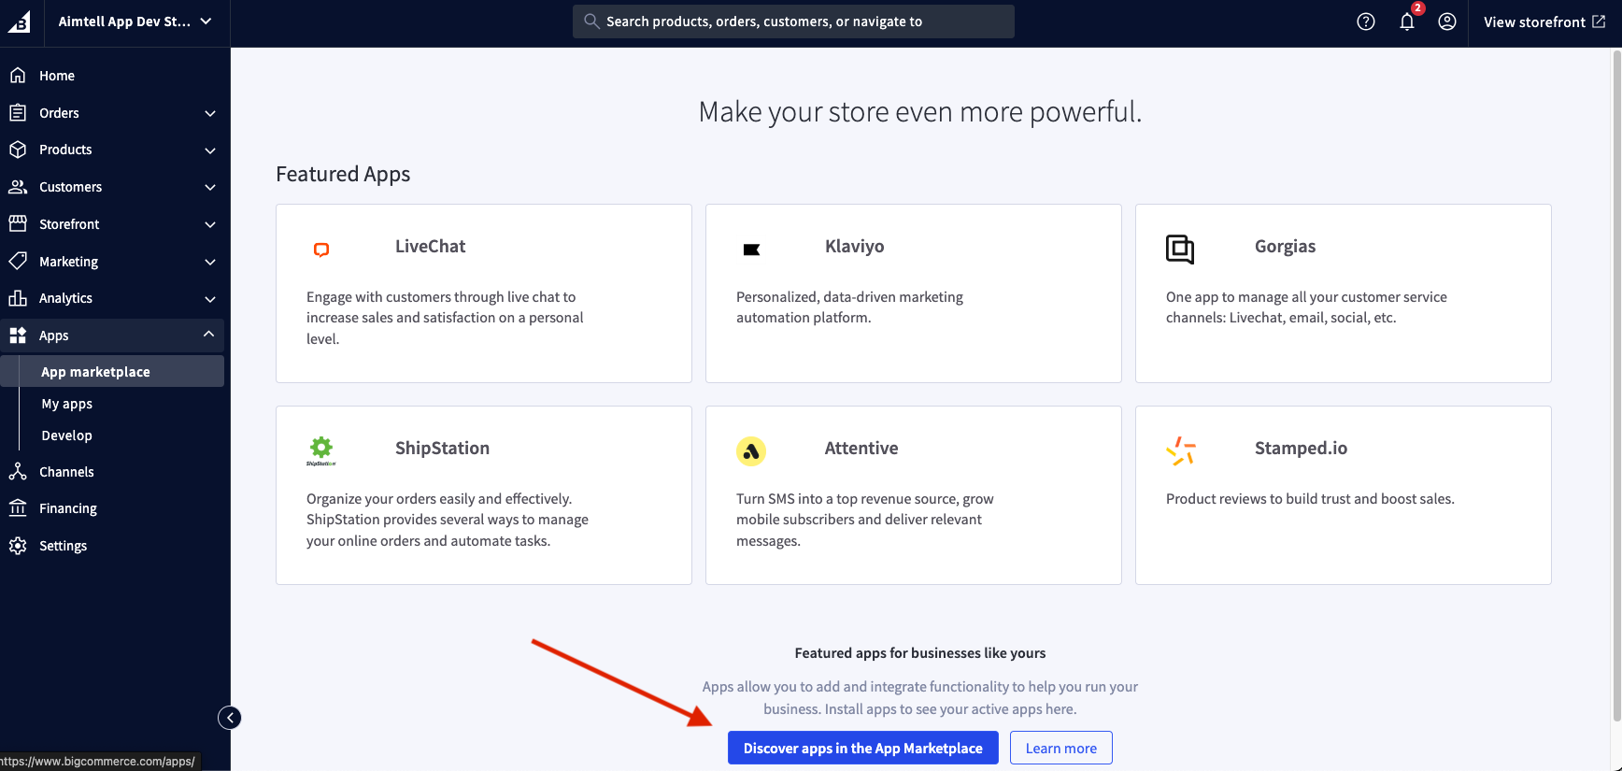
Task: Click Discover apps in the App Marketplace
Action: (862, 748)
